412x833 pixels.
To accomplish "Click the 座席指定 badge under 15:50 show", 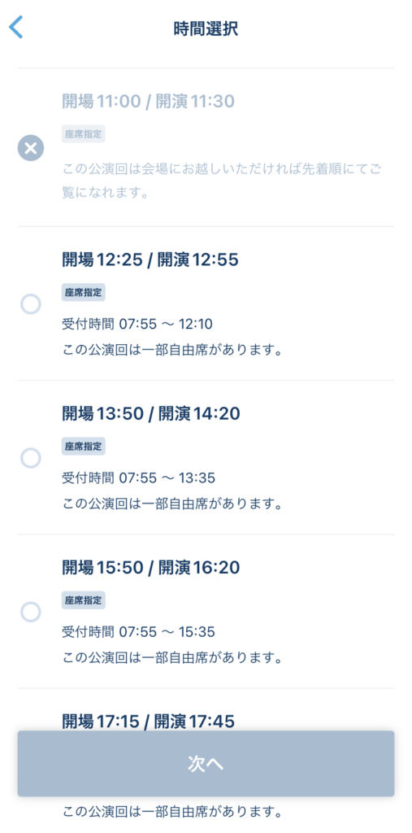I will [x=84, y=600].
